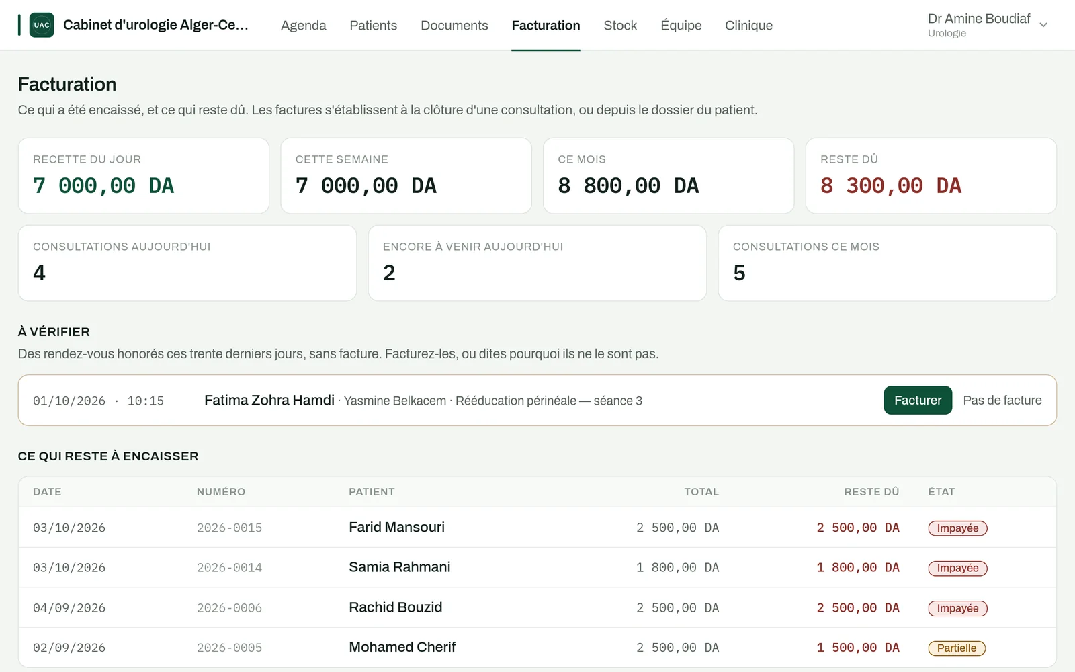The image size is (1075, 672).
Task: Click the Reste dû 8 300,00 DA card
Action: tap(931, 176)
